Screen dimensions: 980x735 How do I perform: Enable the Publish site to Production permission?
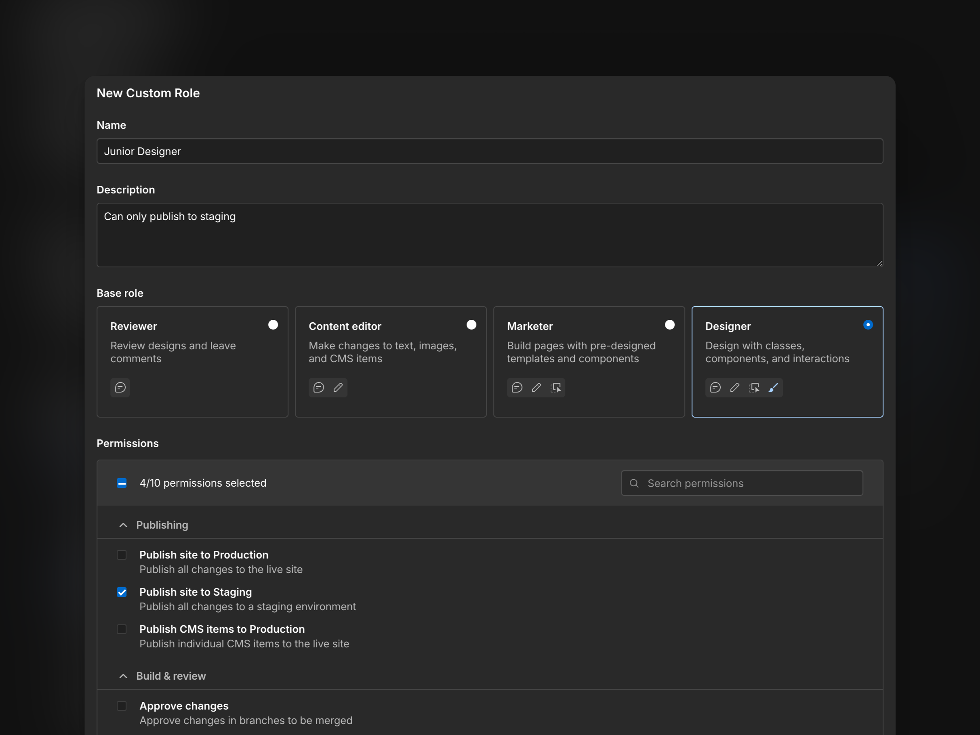tap(122, 555)
